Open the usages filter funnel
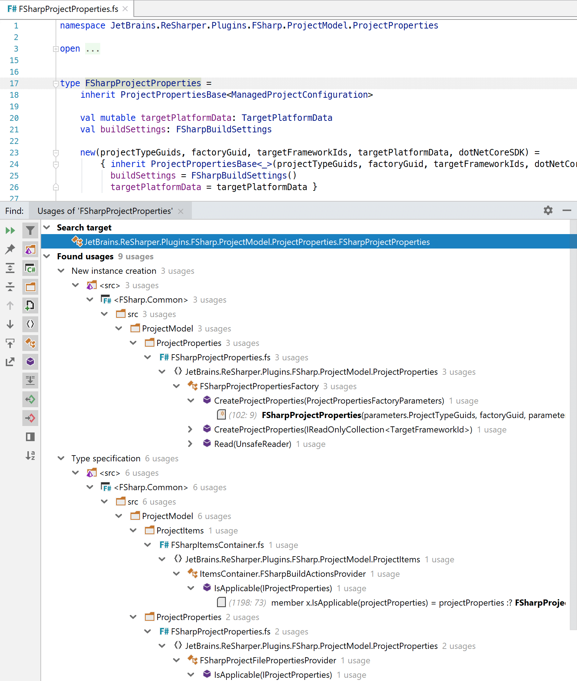The height and width of the screenshot is (681, 577). point(30,230)
